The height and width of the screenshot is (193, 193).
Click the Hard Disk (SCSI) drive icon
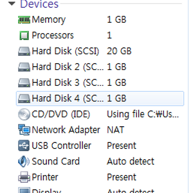pos(24,51)
